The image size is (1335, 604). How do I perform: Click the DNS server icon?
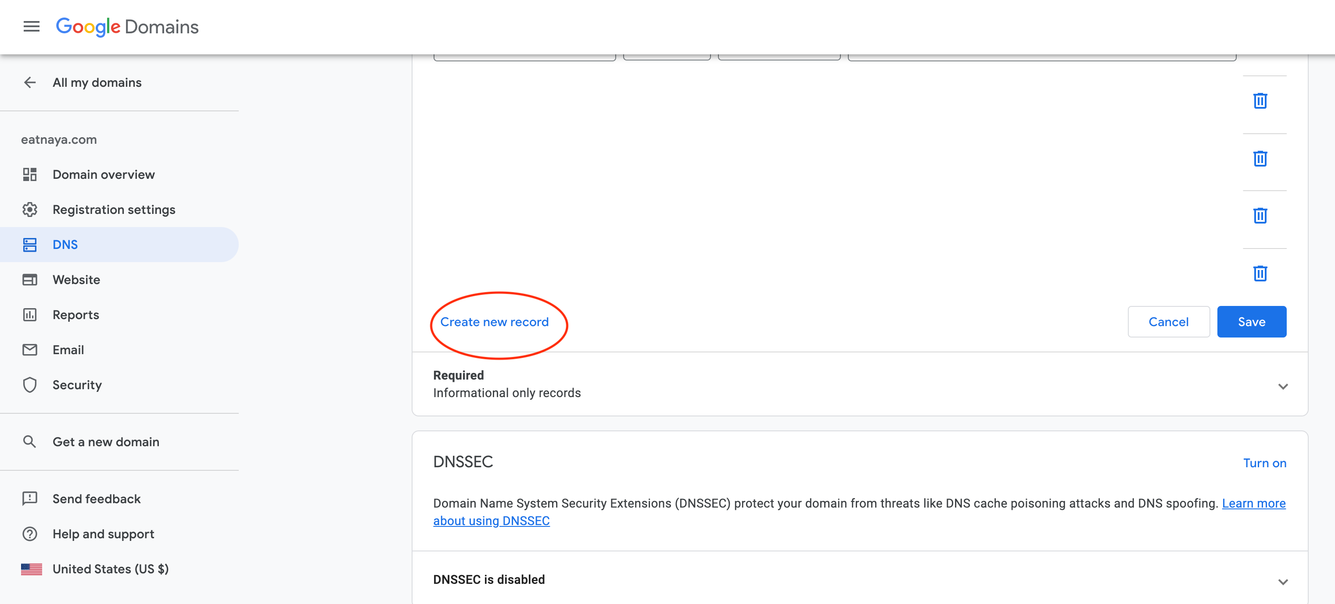point(30,245)
